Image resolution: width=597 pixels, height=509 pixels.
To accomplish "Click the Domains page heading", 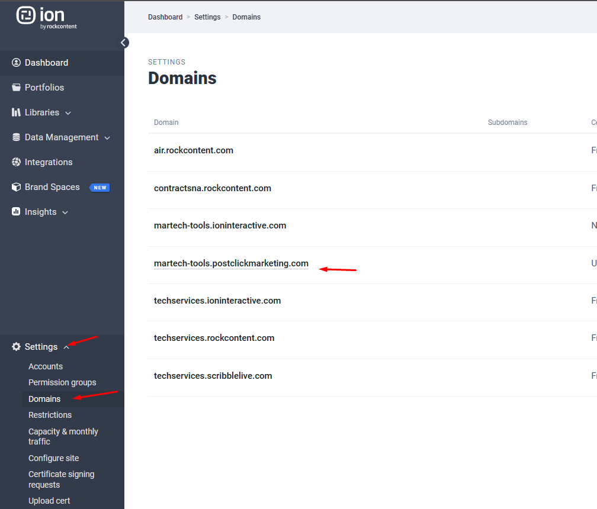I will pyautogui.click(x=182, y=78).
